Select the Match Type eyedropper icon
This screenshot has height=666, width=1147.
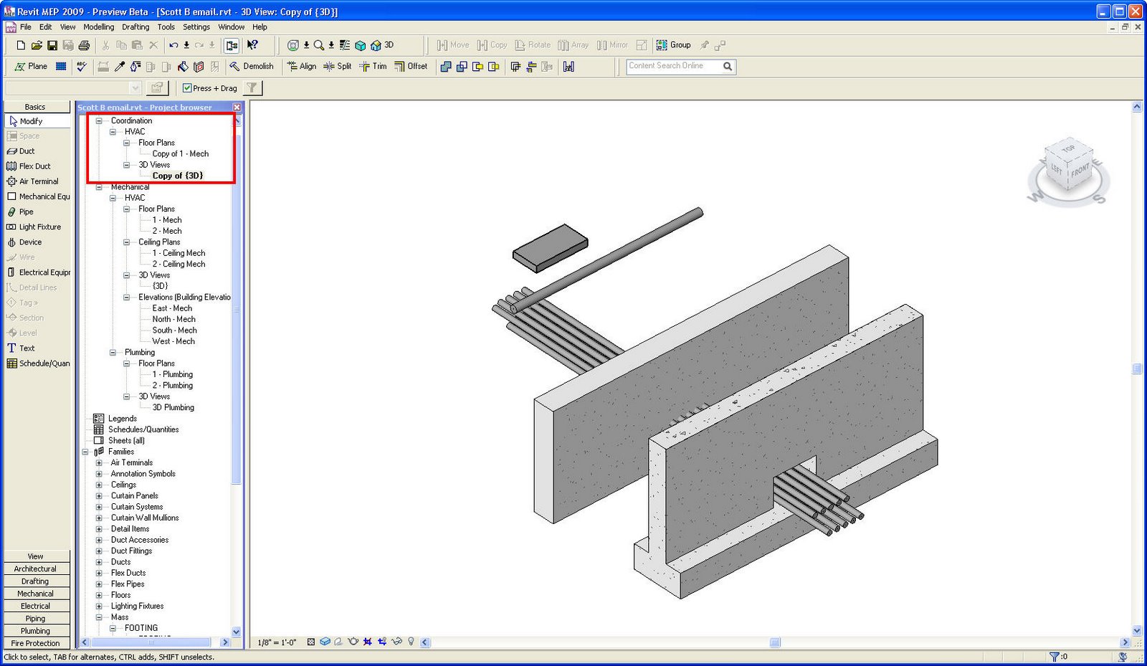(x=120, y=67)
